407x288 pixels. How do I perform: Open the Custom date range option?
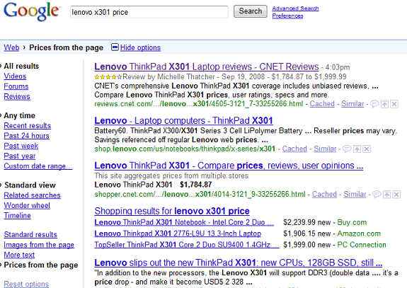(38, 166)
